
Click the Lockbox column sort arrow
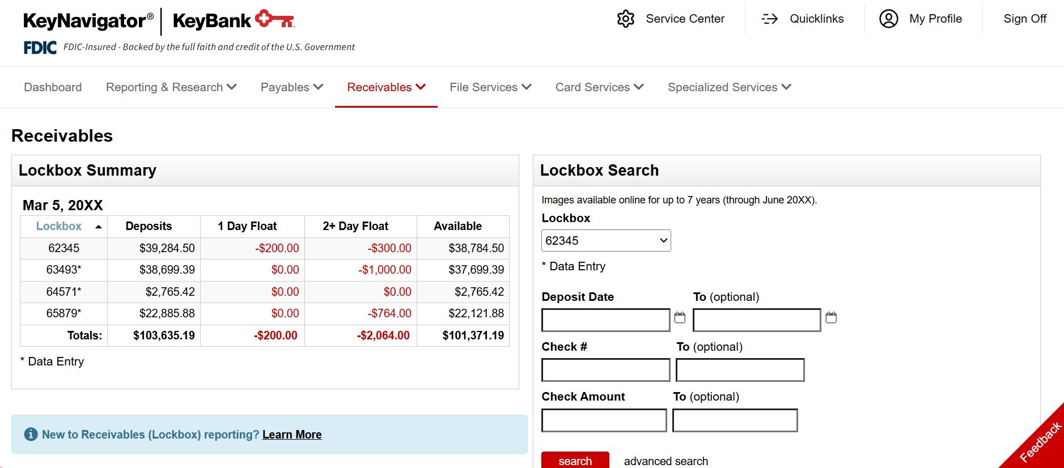pyautogui.click(x=99, y=227)
